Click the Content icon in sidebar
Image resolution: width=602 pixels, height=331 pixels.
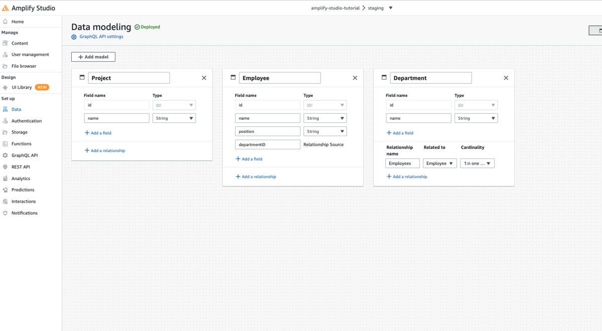coord(5,43)
